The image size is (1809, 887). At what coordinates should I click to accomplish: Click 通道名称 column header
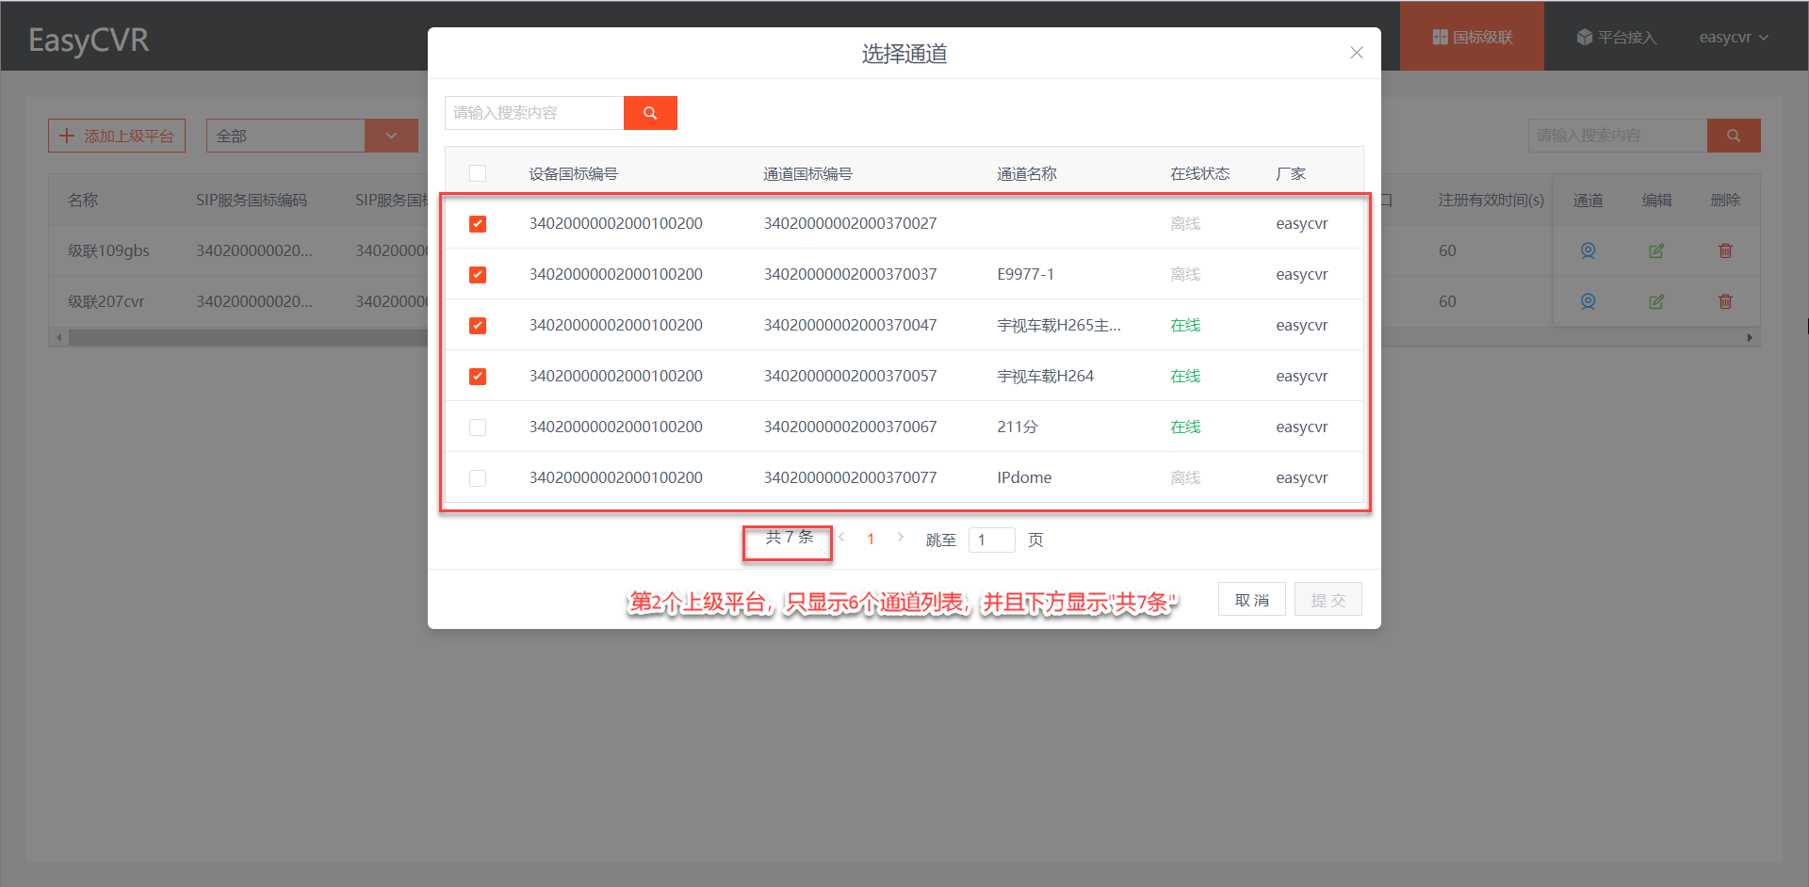(1027, 173)
